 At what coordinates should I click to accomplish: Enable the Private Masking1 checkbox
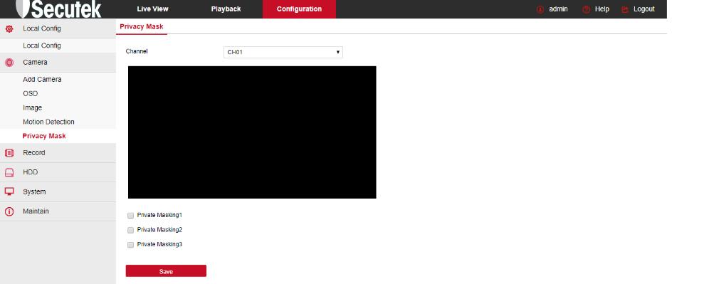(x=131, y=216)
